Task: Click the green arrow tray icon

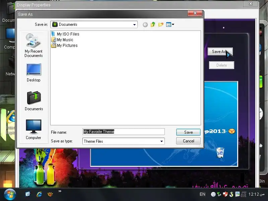Action: click(x=219, y=194)
